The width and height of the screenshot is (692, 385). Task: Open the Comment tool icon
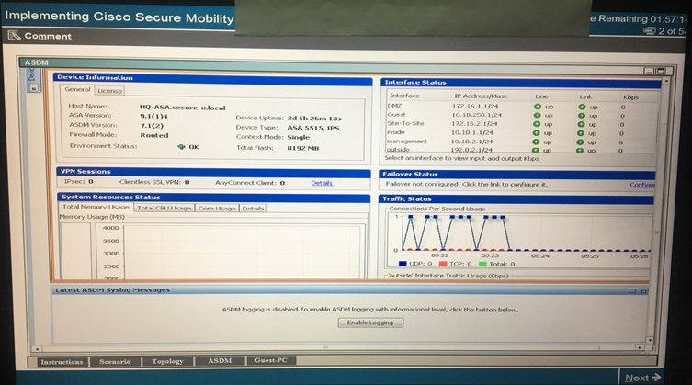point(14,35)
